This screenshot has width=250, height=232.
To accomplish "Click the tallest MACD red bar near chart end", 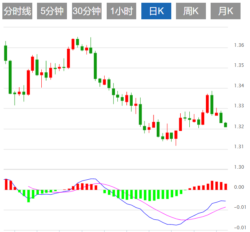I will (x=212, y=185).
